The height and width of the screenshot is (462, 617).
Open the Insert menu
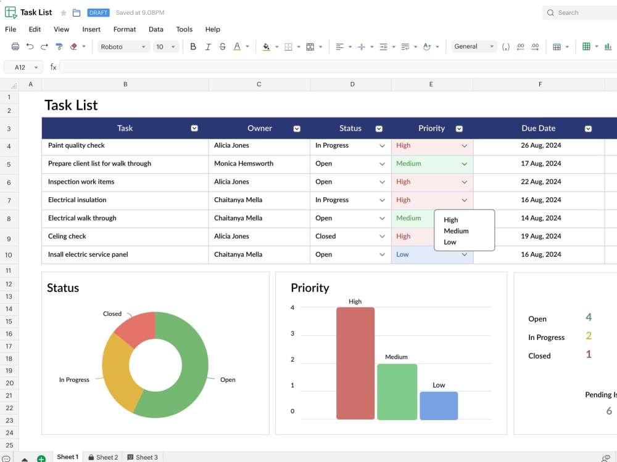point(91,30)
